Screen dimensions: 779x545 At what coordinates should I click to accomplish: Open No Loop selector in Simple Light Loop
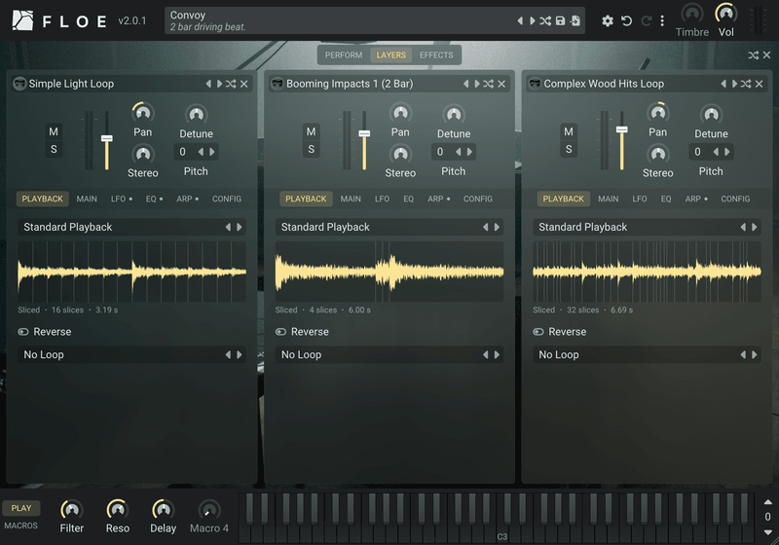click(131, 355)
